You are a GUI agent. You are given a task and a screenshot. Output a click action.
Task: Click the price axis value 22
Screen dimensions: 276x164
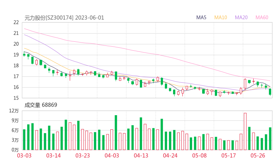point(16,22)
